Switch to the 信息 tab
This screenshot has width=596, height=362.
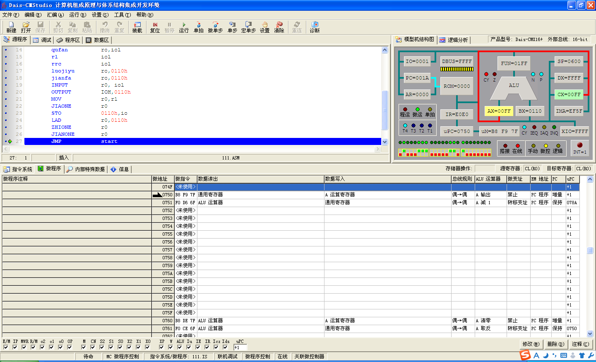pyautogui.click(x=120, y=169)
